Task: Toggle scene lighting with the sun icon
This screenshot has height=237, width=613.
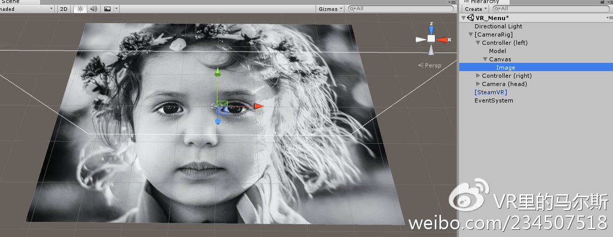Action: point(80,9)
